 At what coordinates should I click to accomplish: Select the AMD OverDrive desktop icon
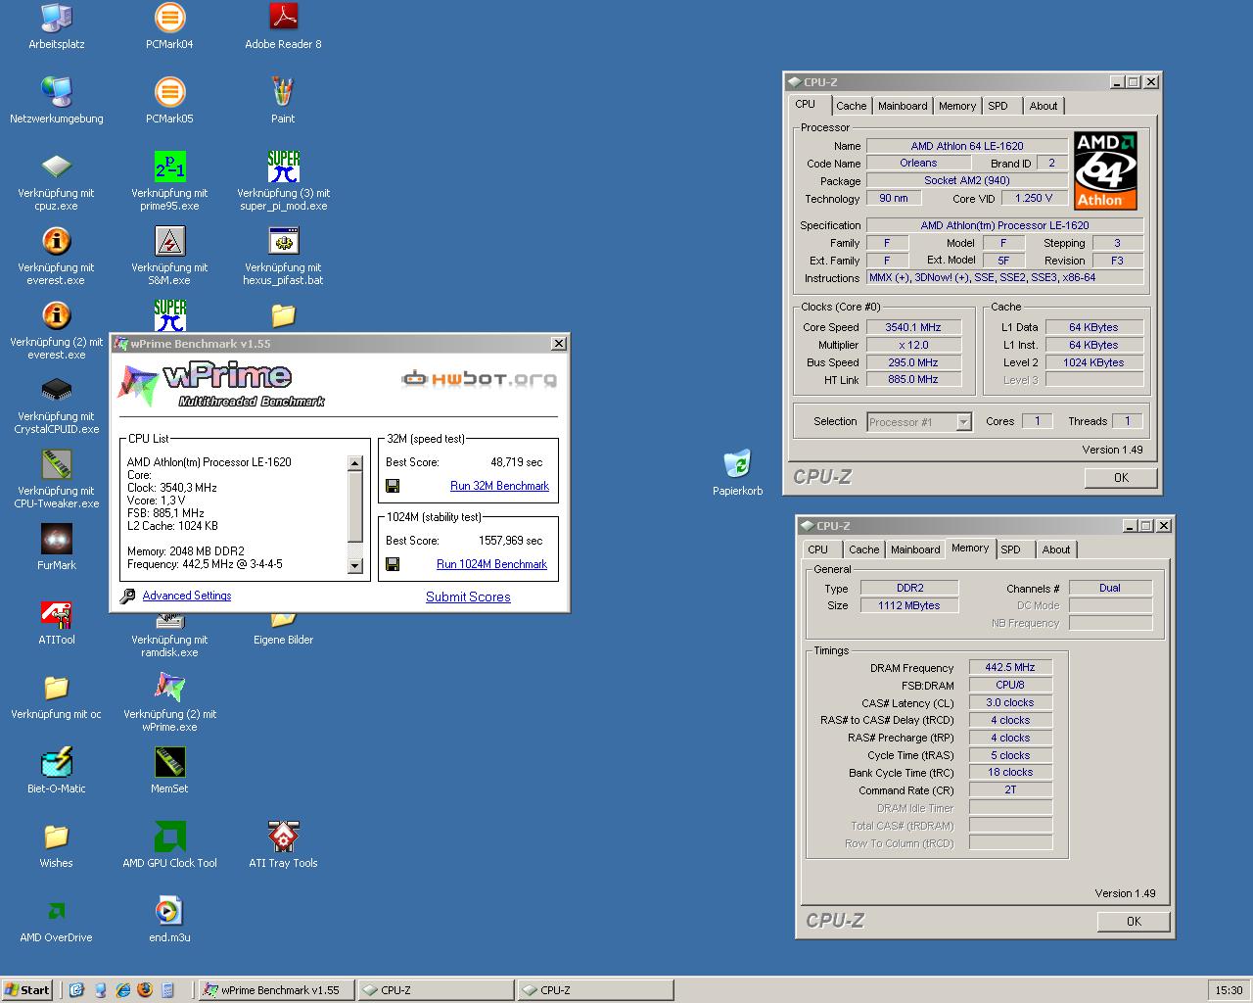tap(56, 911)
